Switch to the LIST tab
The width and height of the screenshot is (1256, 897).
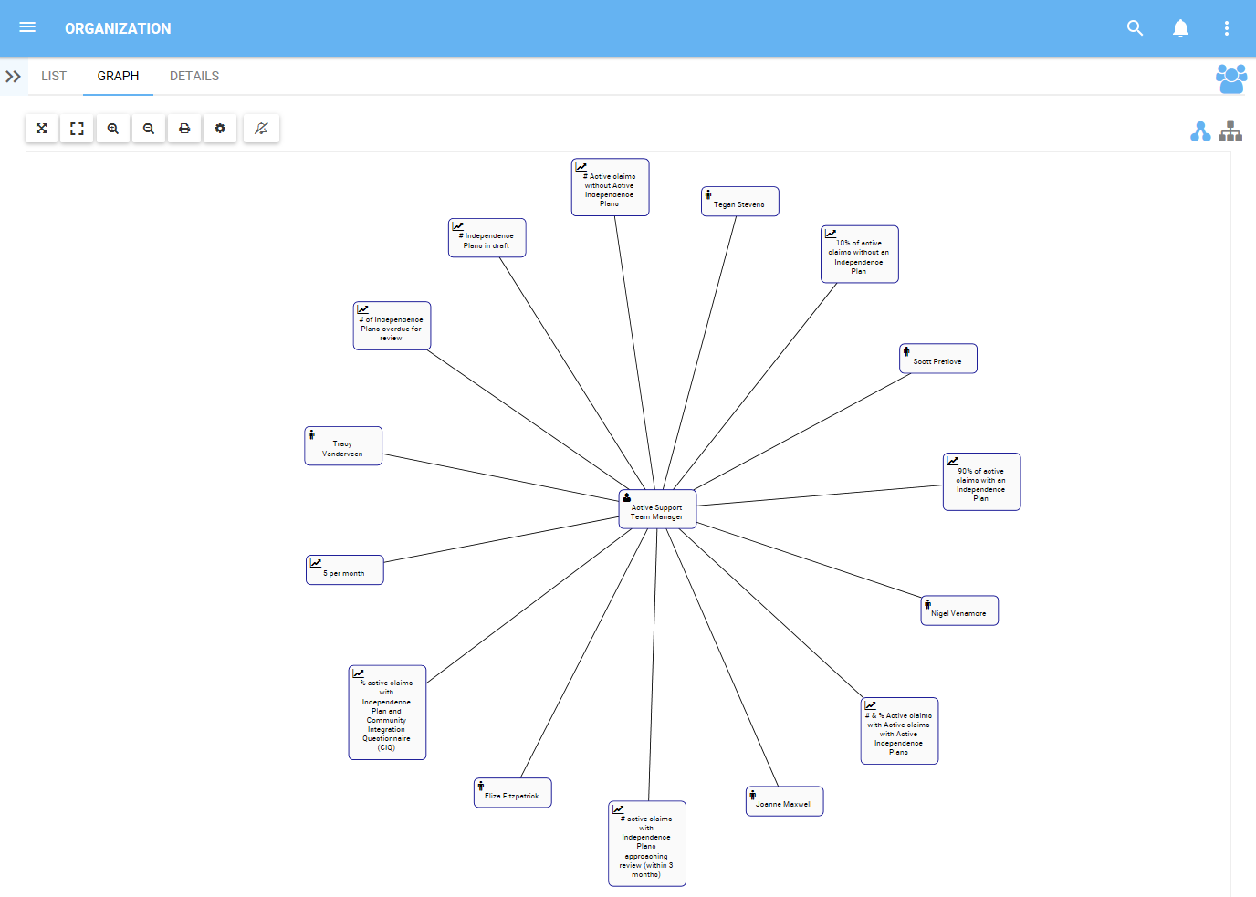point(54,77)
